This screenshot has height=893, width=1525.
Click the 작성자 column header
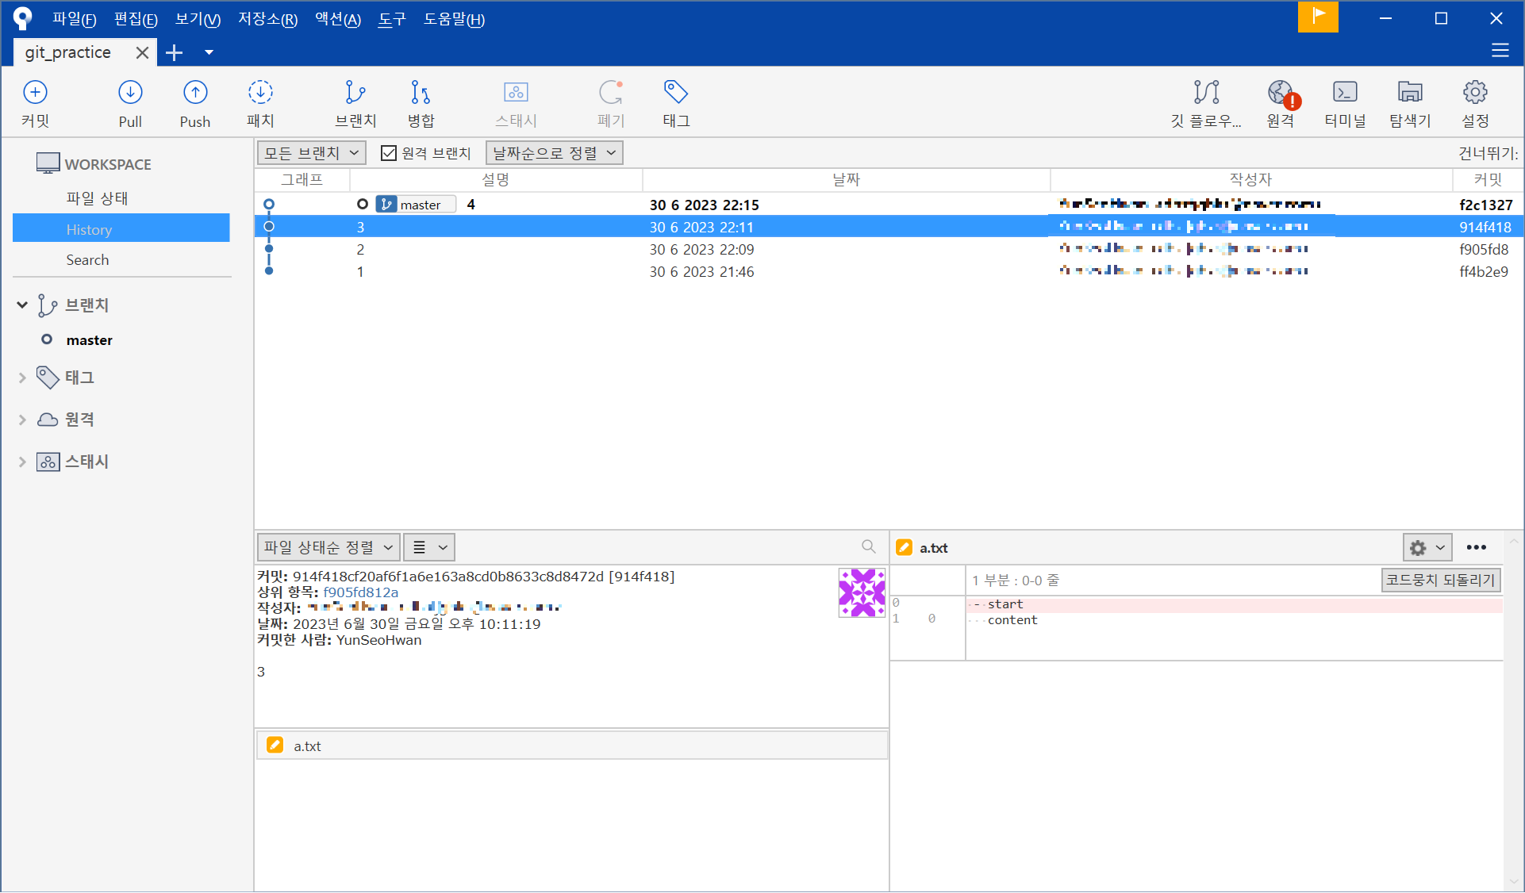tap(1251, 179)
